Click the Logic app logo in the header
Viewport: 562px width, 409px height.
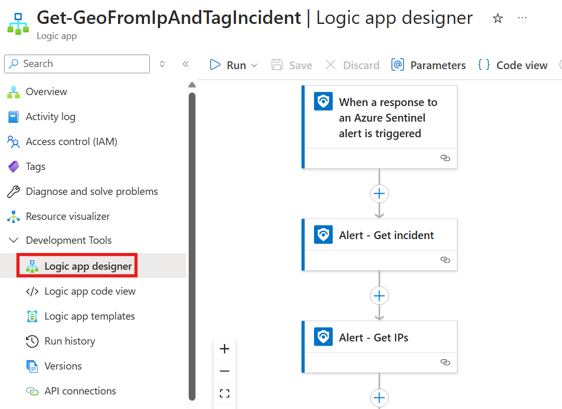point(18,23)
